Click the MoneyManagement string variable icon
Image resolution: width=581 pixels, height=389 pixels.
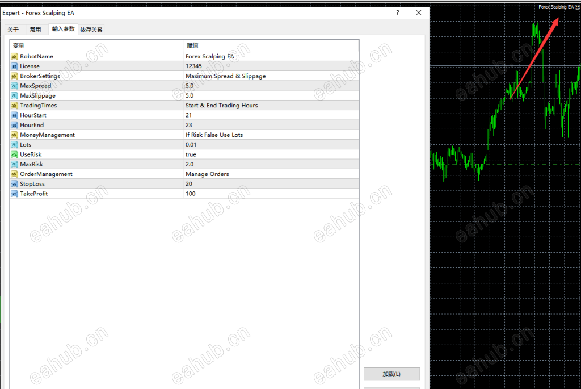pos(14,135)
